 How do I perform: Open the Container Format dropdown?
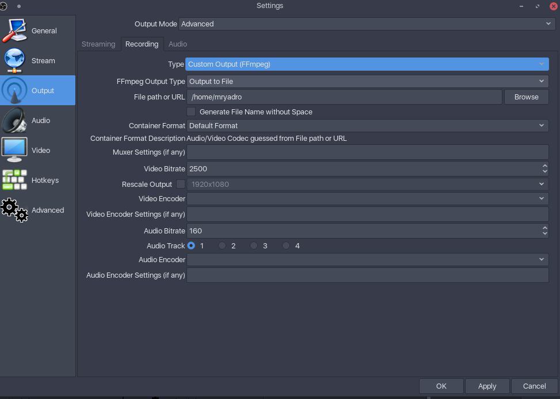[x=368, y=126]
